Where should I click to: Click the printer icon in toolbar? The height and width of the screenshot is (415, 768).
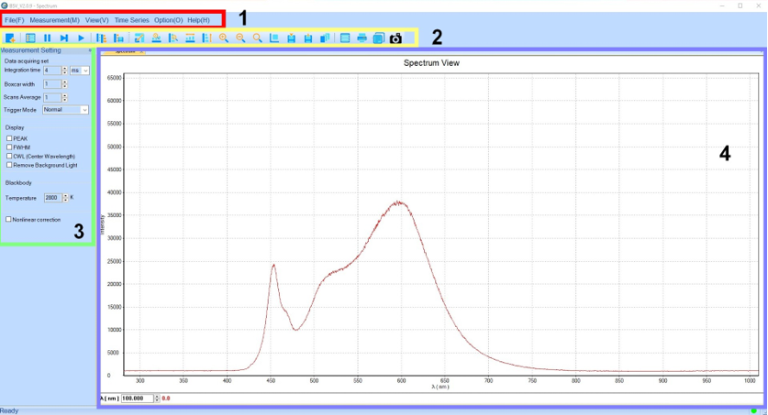[362, 38]
